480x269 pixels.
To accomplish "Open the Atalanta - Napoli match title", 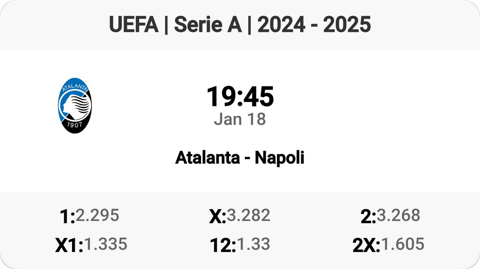I will (x=240, y=158).
